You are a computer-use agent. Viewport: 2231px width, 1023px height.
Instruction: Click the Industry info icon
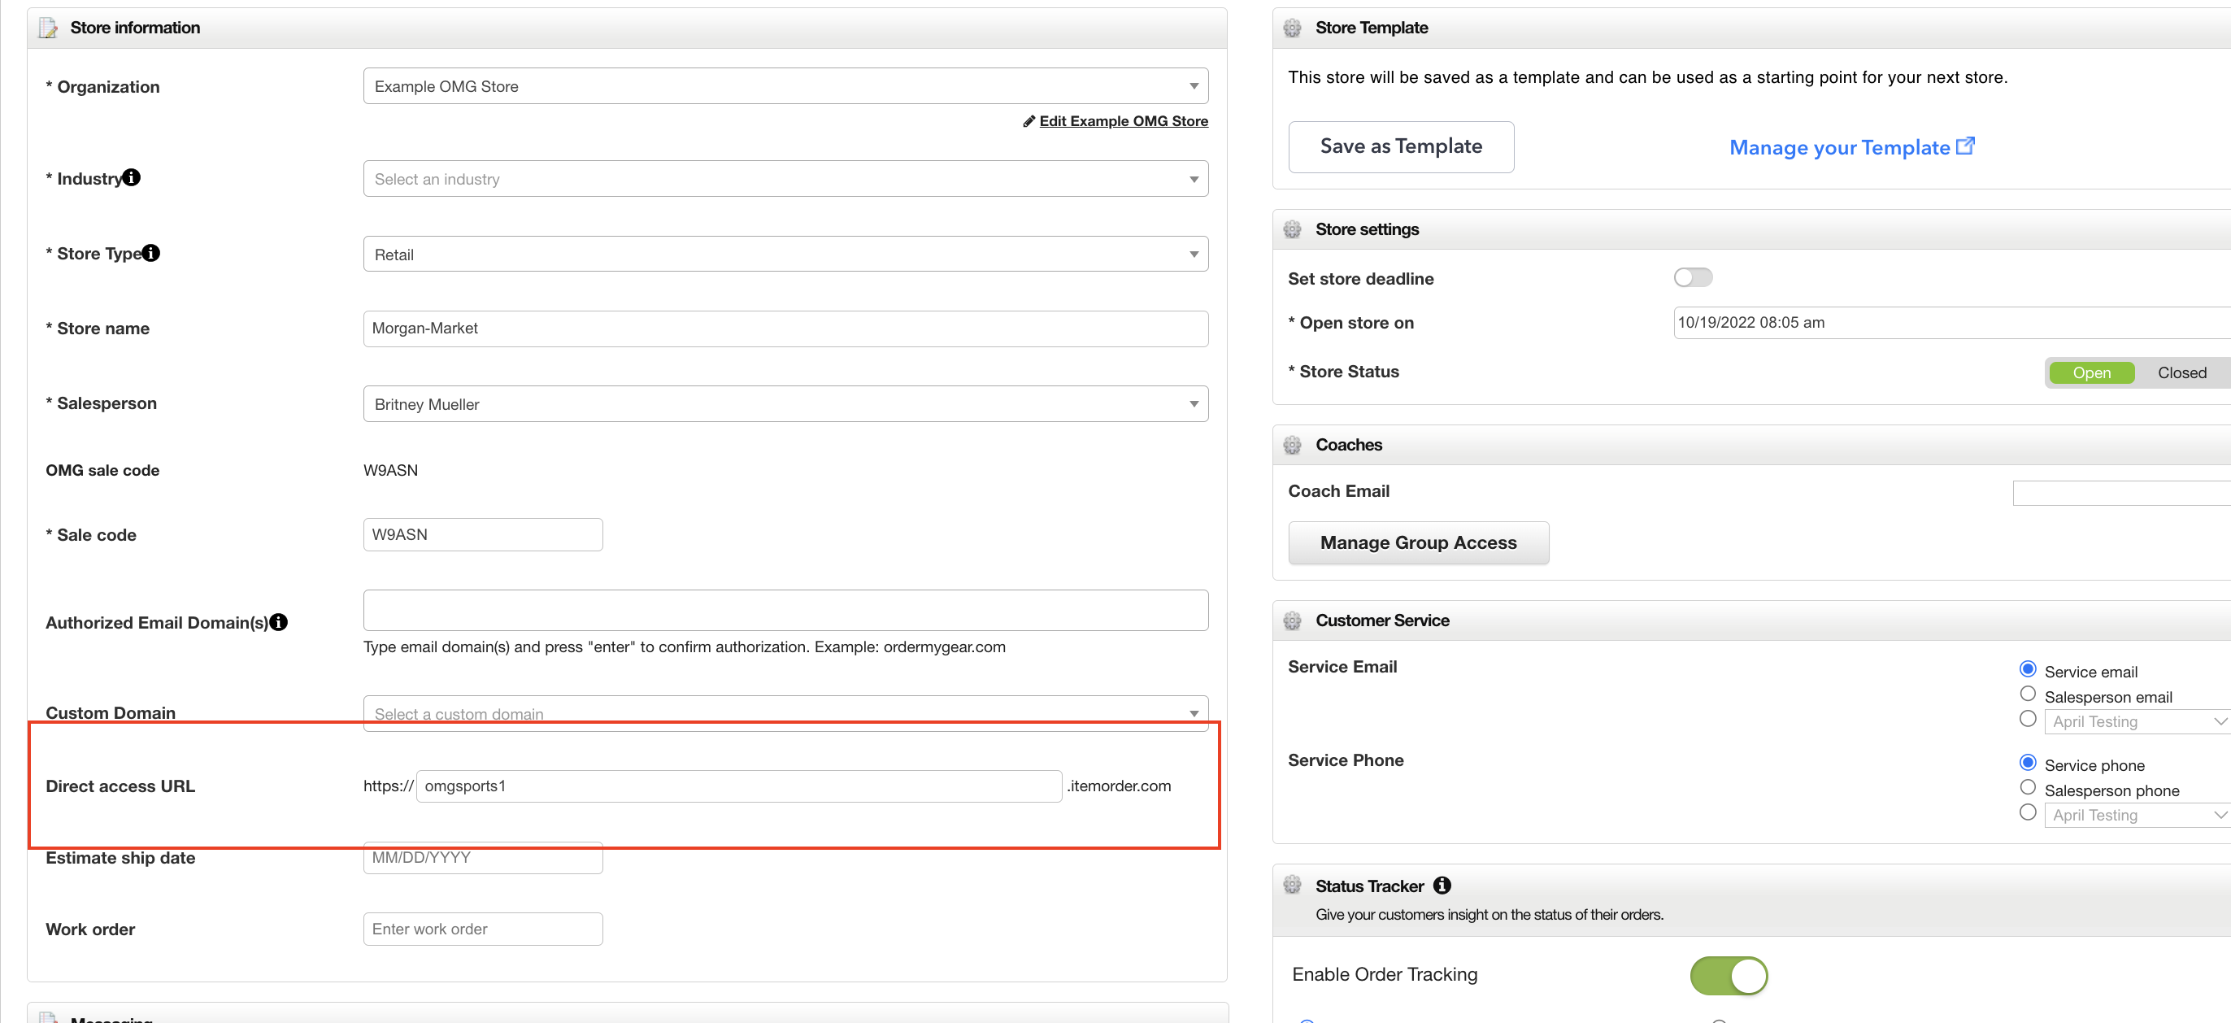click(132, 177)
